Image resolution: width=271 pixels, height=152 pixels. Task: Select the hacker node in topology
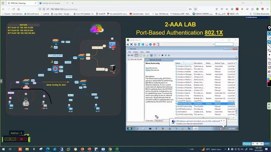26,102
